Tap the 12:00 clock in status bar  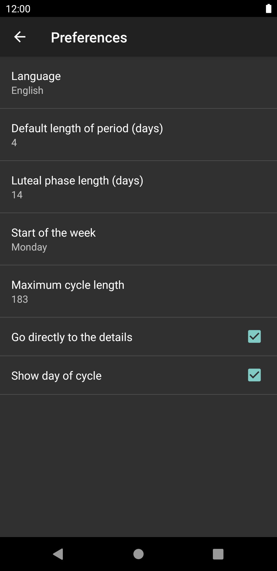tap(18, 9)
